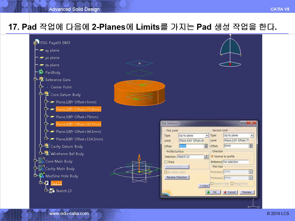The width and height of the screenshot is (295, 221).
Task: Select Plane.3(XY Offset=79mm) in tree
Action: [77, 117]
